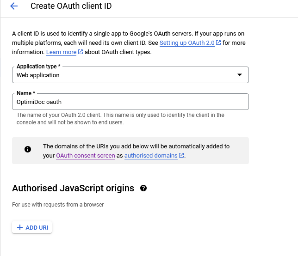Screen dimensions: 298x256
Task: Click external-link icon after authorised domains
Action: coord(181,155)
